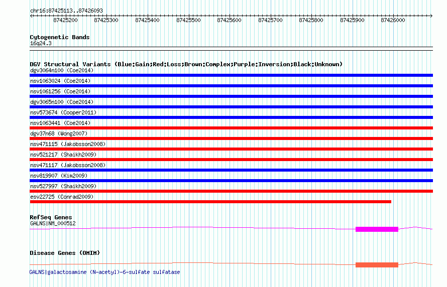The image size is (447, 287).
Task: Click the dgv37n68 (Wong2007) red bar
Action: tap(231, 138)
